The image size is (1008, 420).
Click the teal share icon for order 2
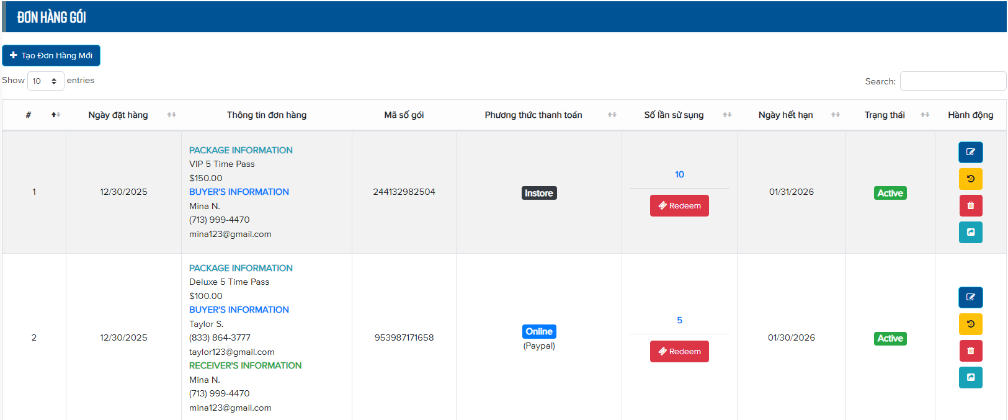coord(970,377)
